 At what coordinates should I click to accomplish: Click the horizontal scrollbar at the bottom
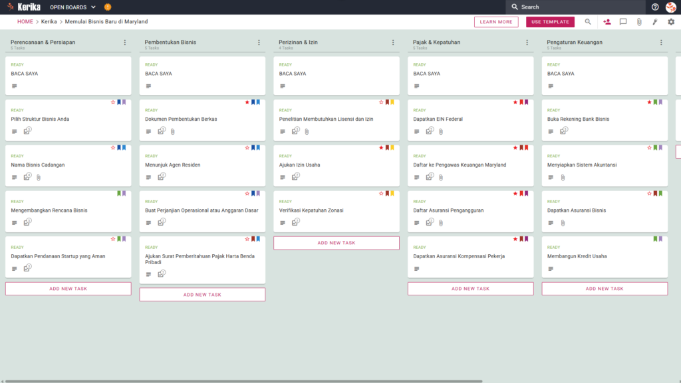click(243, 381)
